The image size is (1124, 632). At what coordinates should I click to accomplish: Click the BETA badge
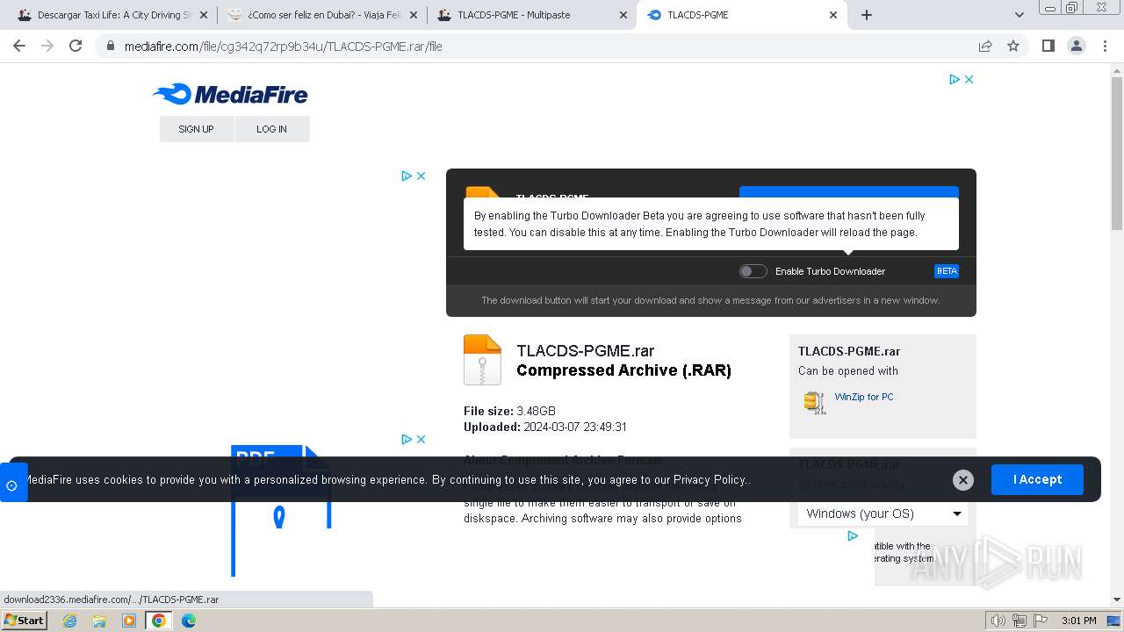pyautogui.click(x=947, y=271)
